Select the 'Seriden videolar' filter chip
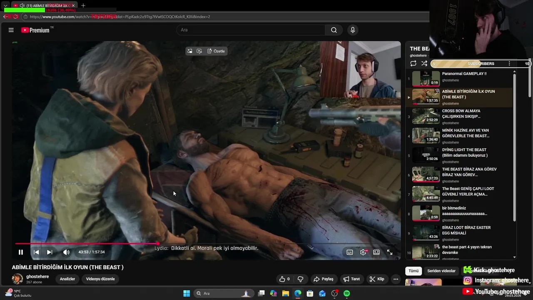The width and height of the screenshot is (533, 300). pos(441,271)
